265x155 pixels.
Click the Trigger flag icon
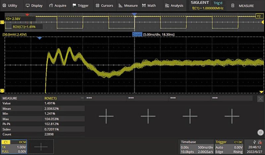point(74,5)
